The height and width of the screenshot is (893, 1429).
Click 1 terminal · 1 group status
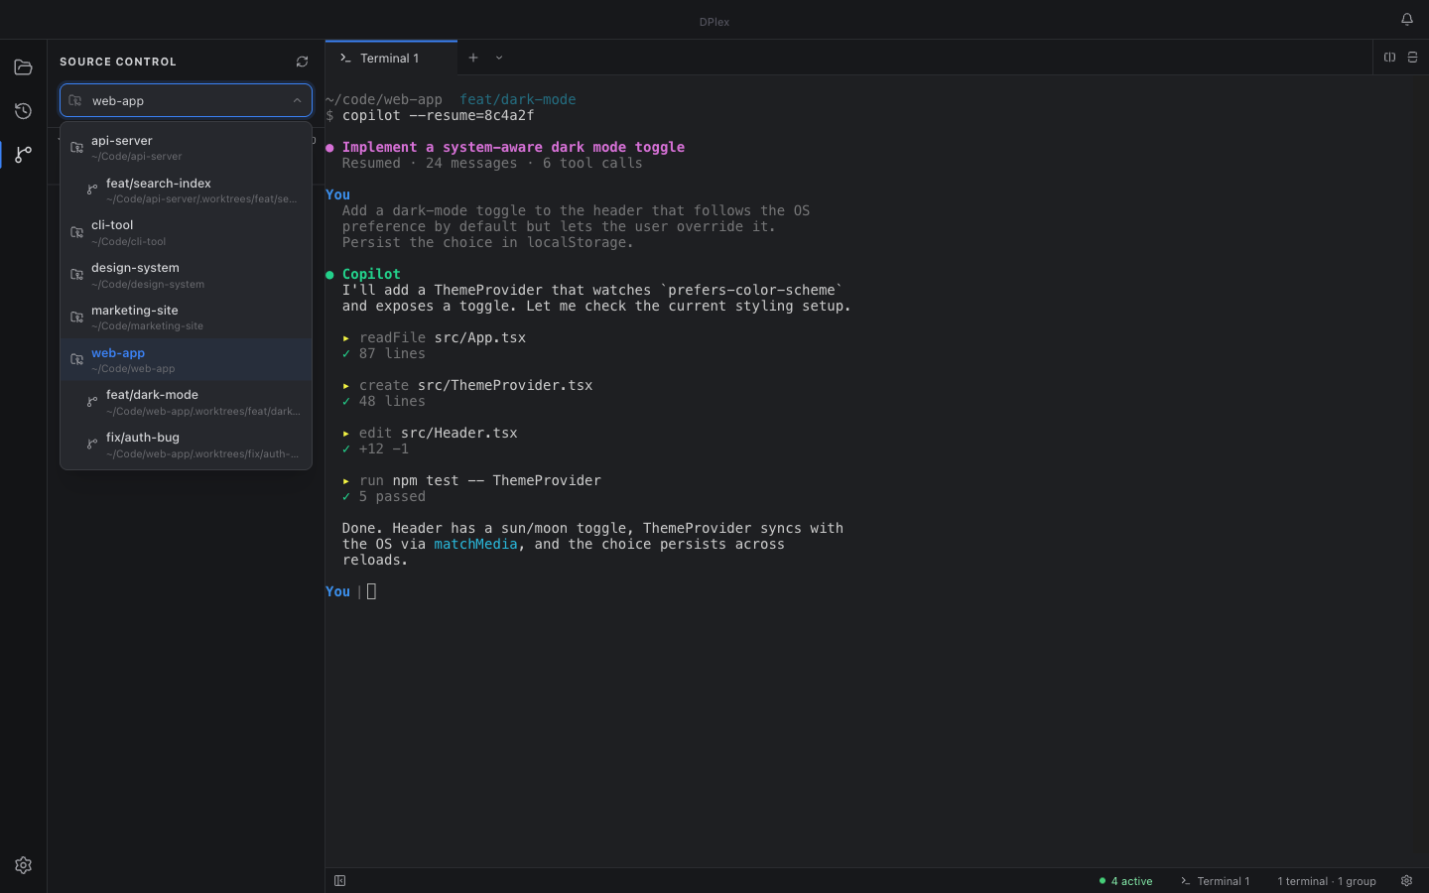point(1327,881)
